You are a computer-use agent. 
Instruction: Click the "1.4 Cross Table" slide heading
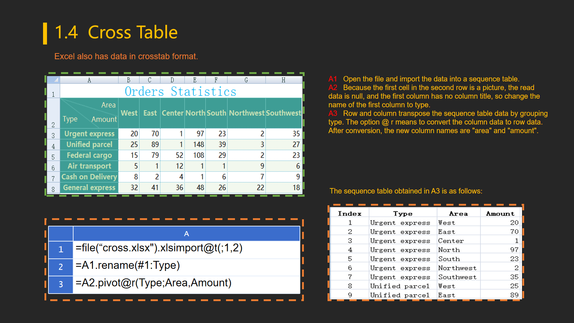point(116,32)
